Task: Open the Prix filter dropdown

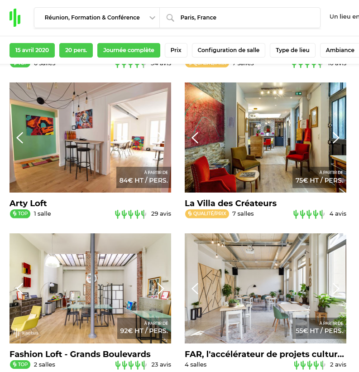Action: point(176,50)
